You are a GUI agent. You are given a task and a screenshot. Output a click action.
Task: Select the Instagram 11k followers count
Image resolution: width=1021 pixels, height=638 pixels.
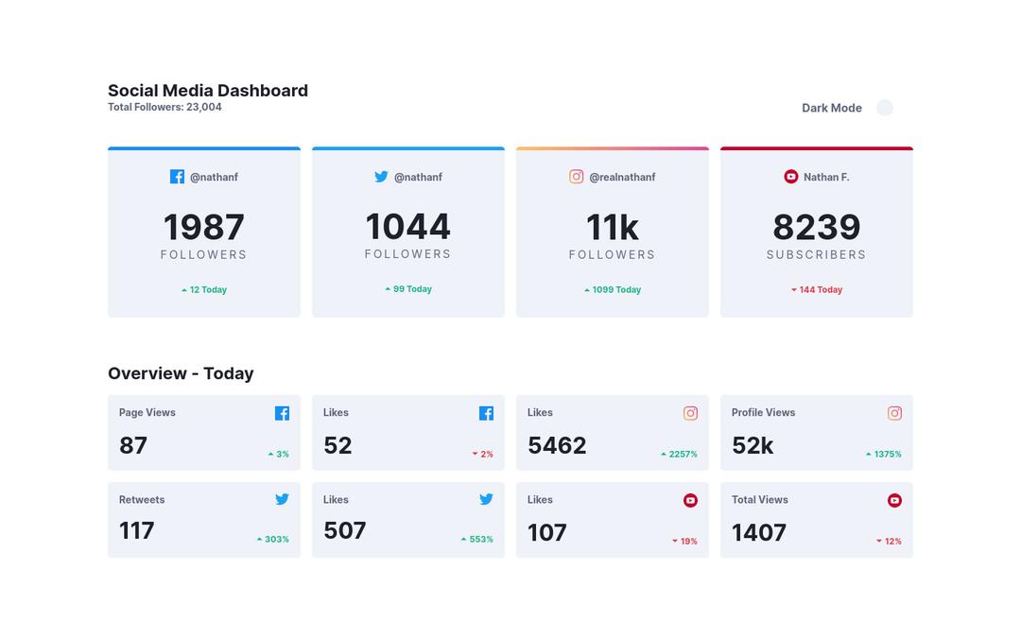(x=613, y=227)
